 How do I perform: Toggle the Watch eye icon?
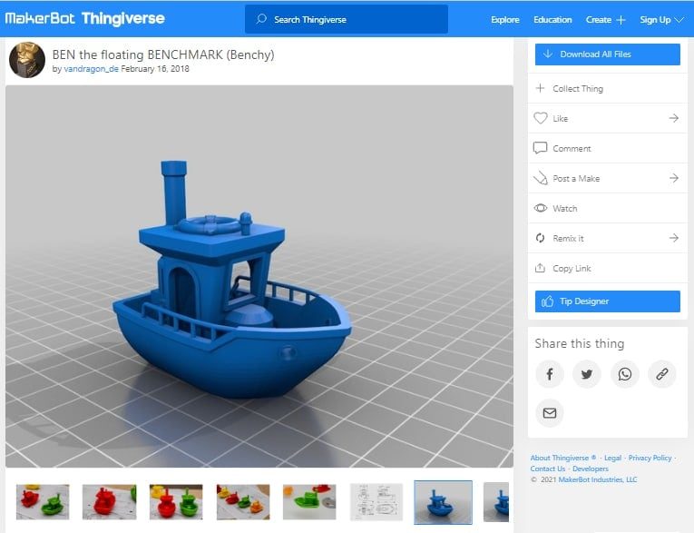tap(541, 208)
